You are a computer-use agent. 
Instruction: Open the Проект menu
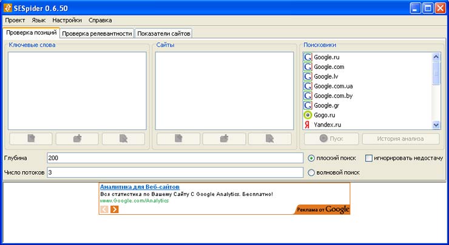[x=15, y=21]
